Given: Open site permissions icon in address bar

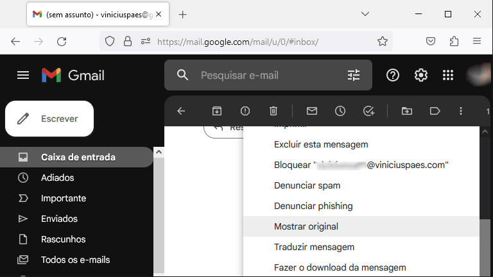Looking at the screenshot, I should [146, 41].
